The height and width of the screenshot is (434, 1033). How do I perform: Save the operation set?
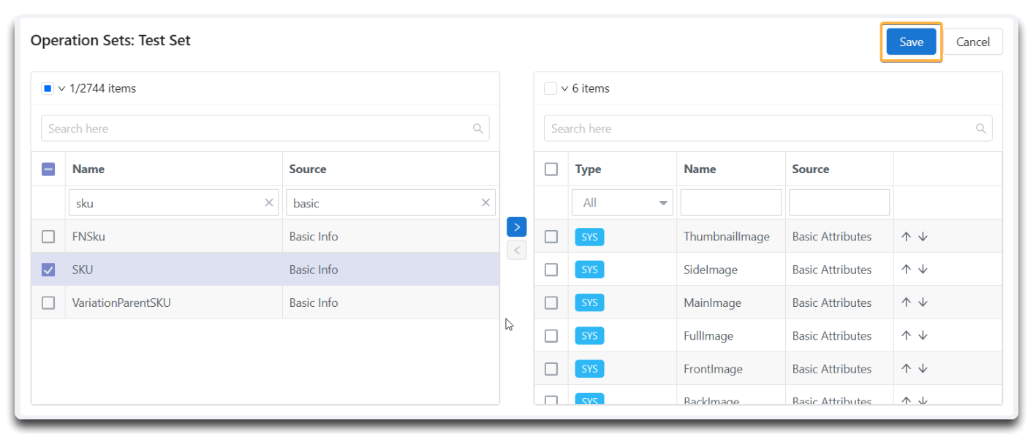tap(911, 42)
